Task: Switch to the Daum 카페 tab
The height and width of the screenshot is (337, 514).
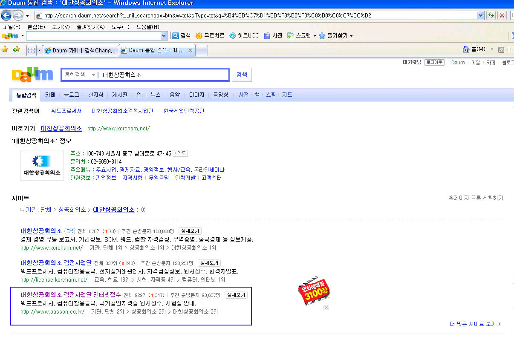Action: 81,50
